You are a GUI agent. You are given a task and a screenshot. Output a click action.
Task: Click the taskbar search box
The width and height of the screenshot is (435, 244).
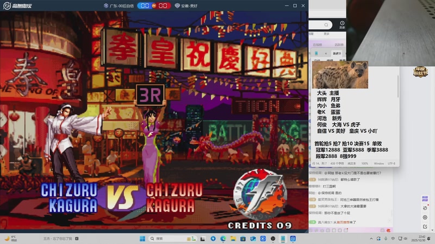point(173,239)
